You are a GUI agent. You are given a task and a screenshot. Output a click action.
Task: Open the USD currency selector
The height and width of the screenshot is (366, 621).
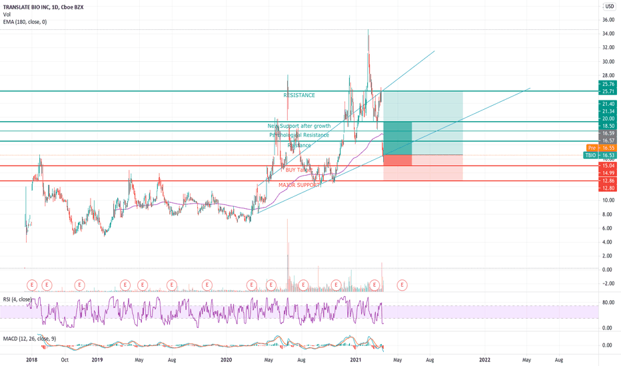[x=609, y=7]
